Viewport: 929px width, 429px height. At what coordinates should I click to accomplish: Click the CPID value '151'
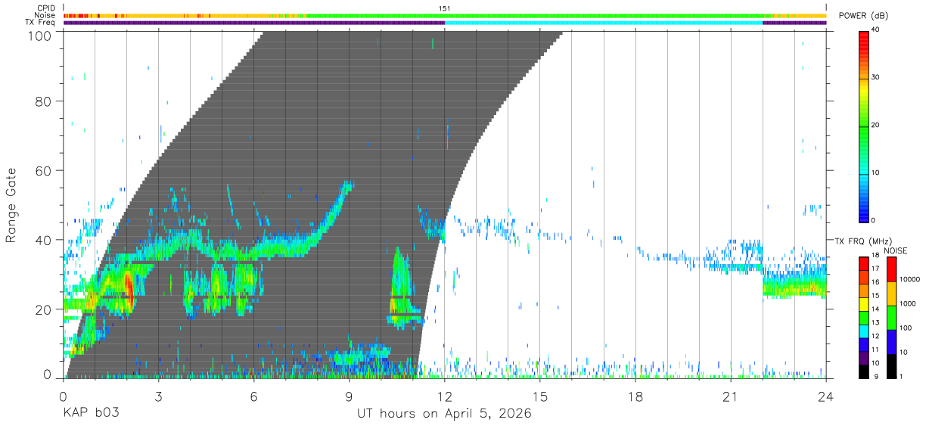(x=445, y=8)
